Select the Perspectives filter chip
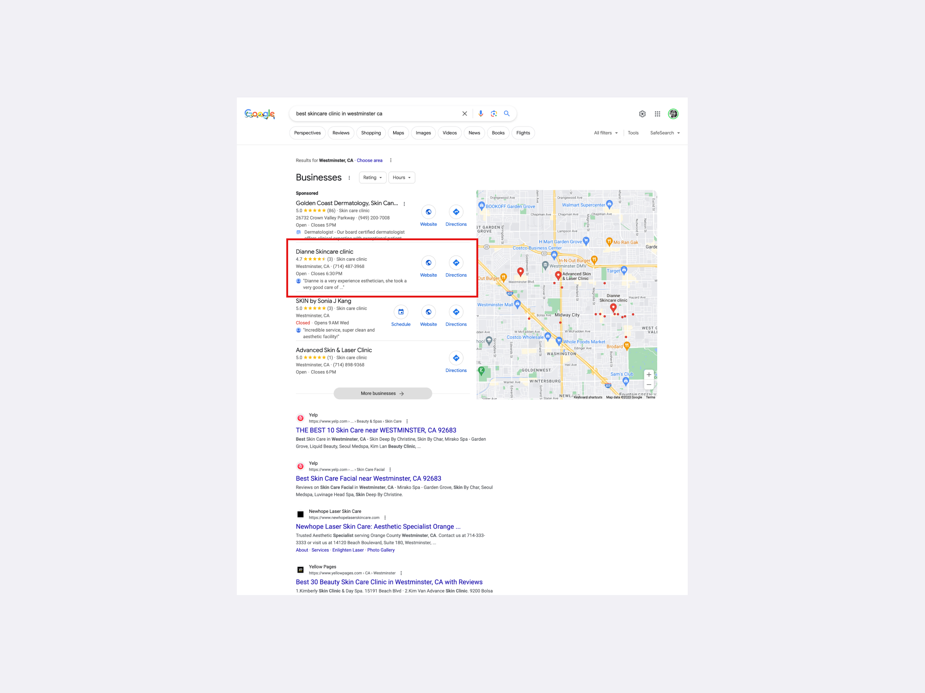925x693 pixels. 307,133
